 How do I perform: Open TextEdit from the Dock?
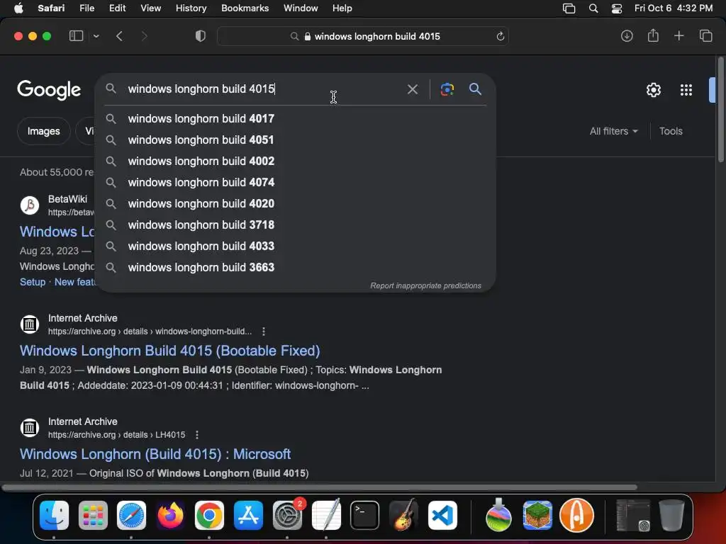(x=326, y=515)
